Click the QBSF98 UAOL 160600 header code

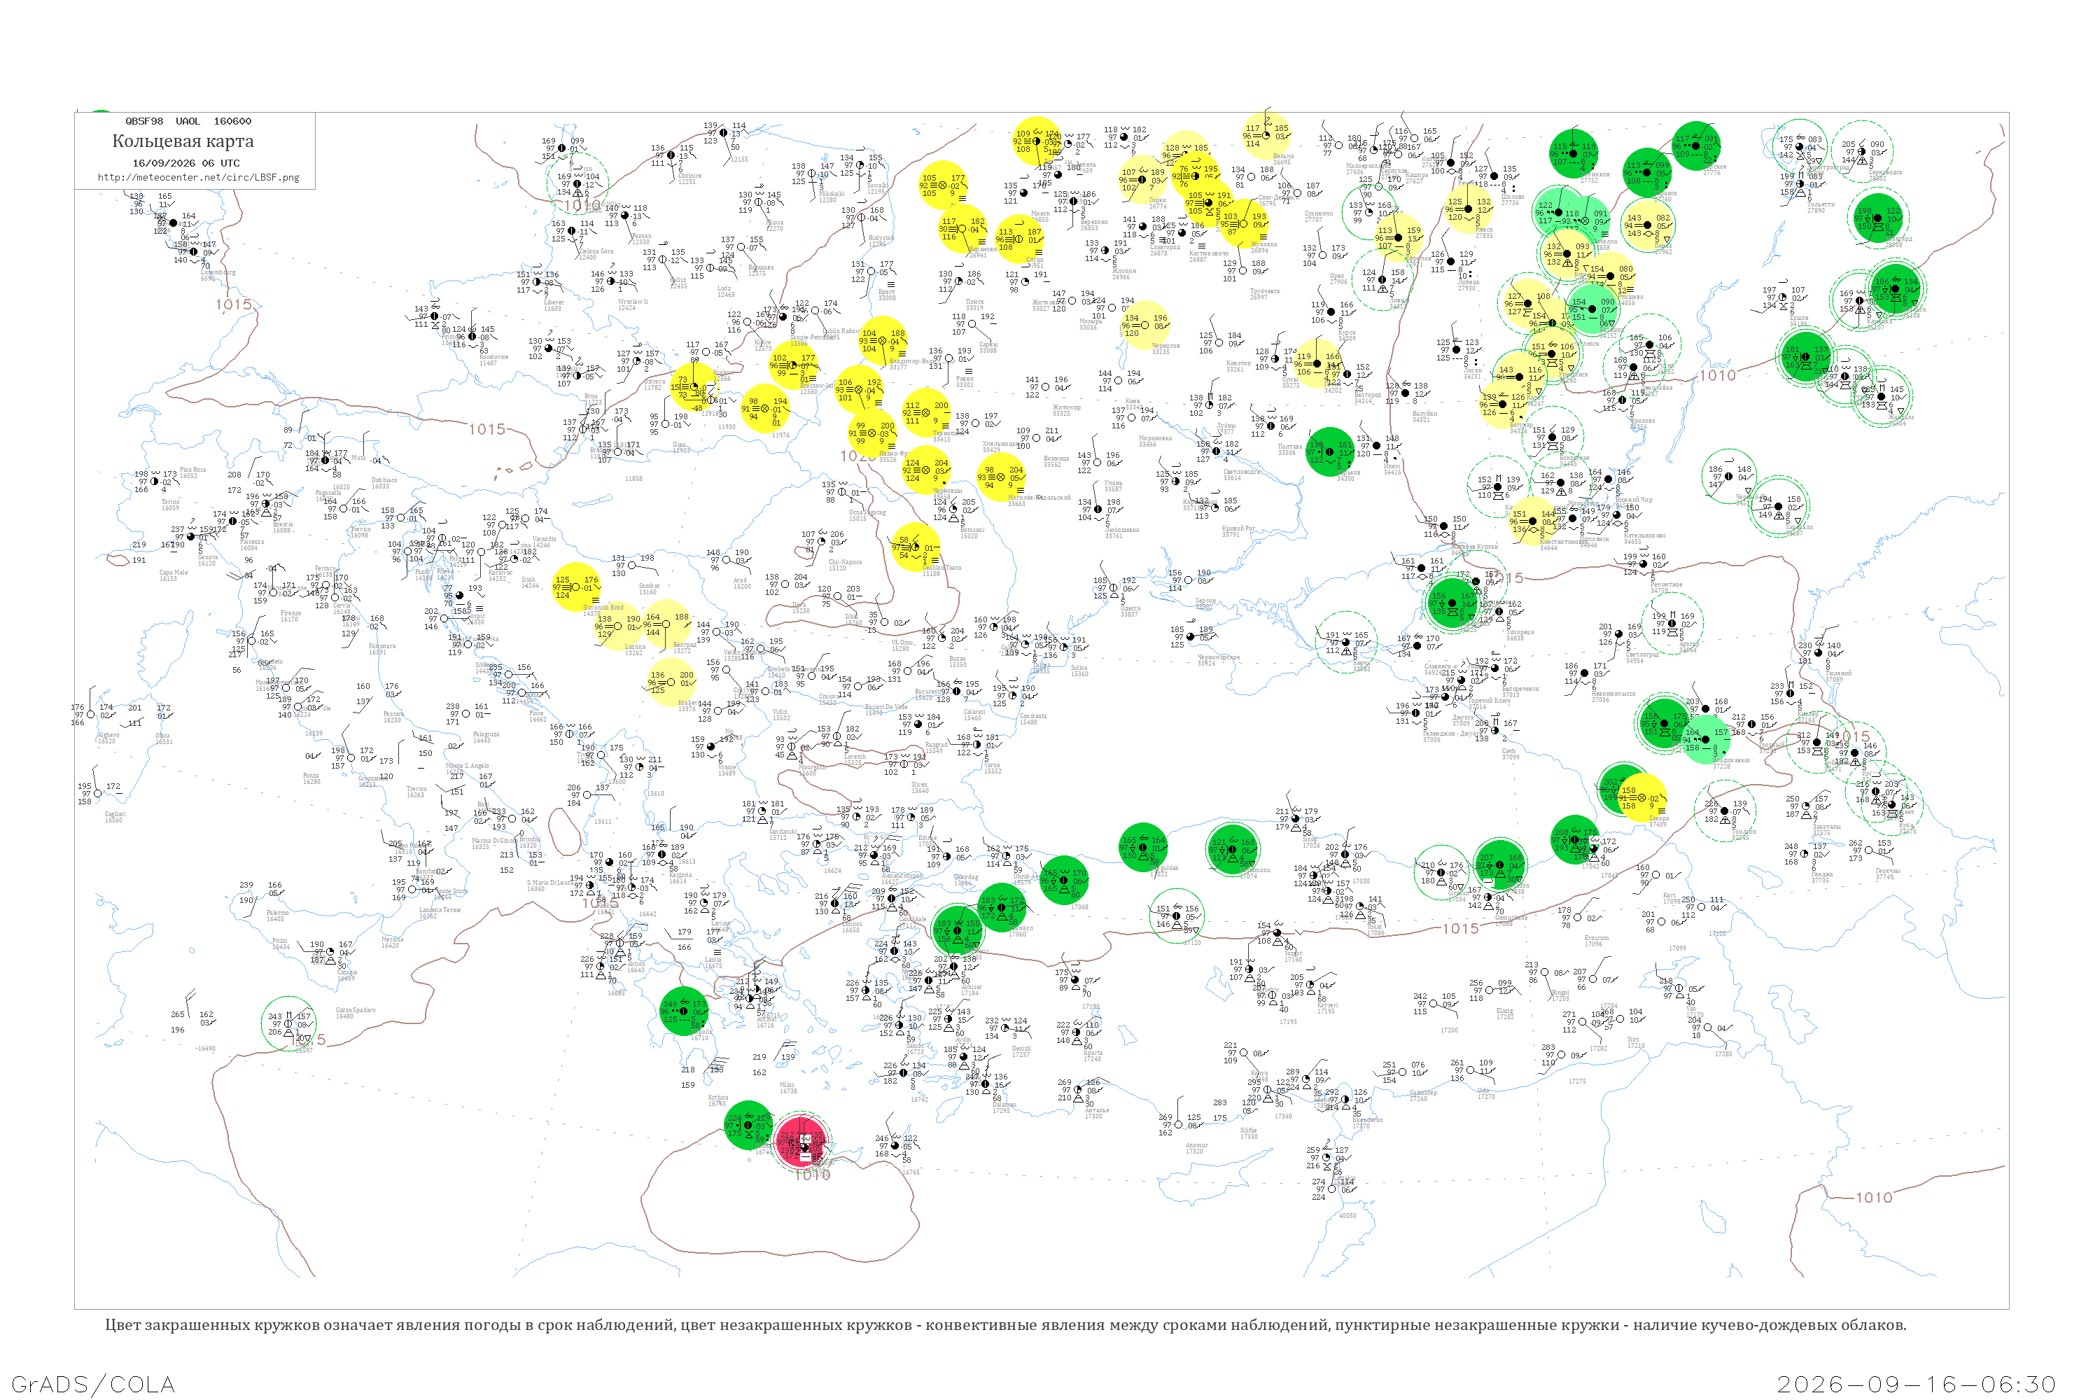[188, 121]
